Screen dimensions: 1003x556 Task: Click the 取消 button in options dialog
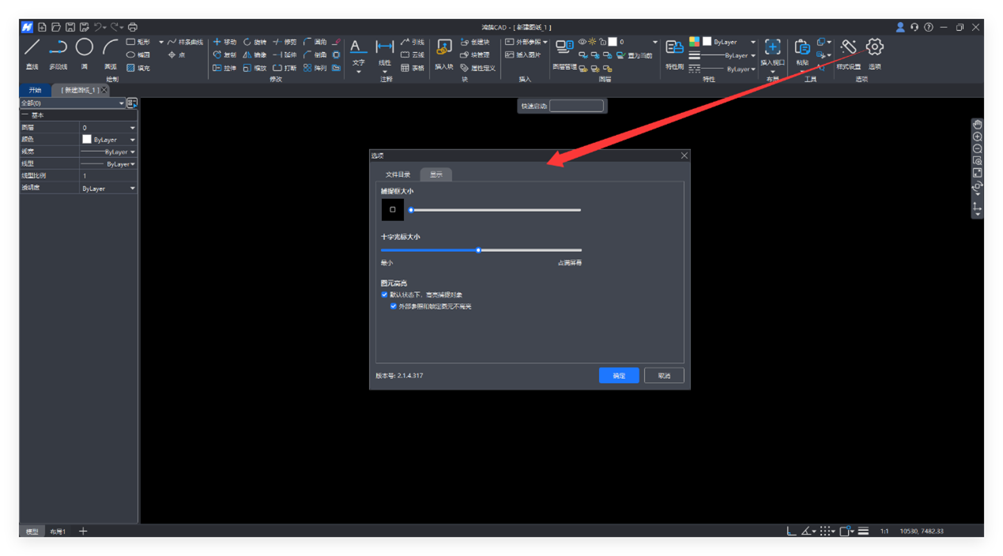664,376
